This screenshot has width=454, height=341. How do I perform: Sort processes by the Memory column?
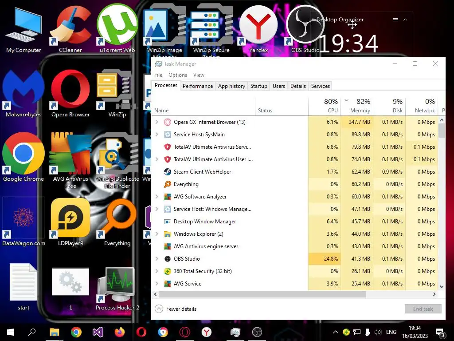point(357,106)
